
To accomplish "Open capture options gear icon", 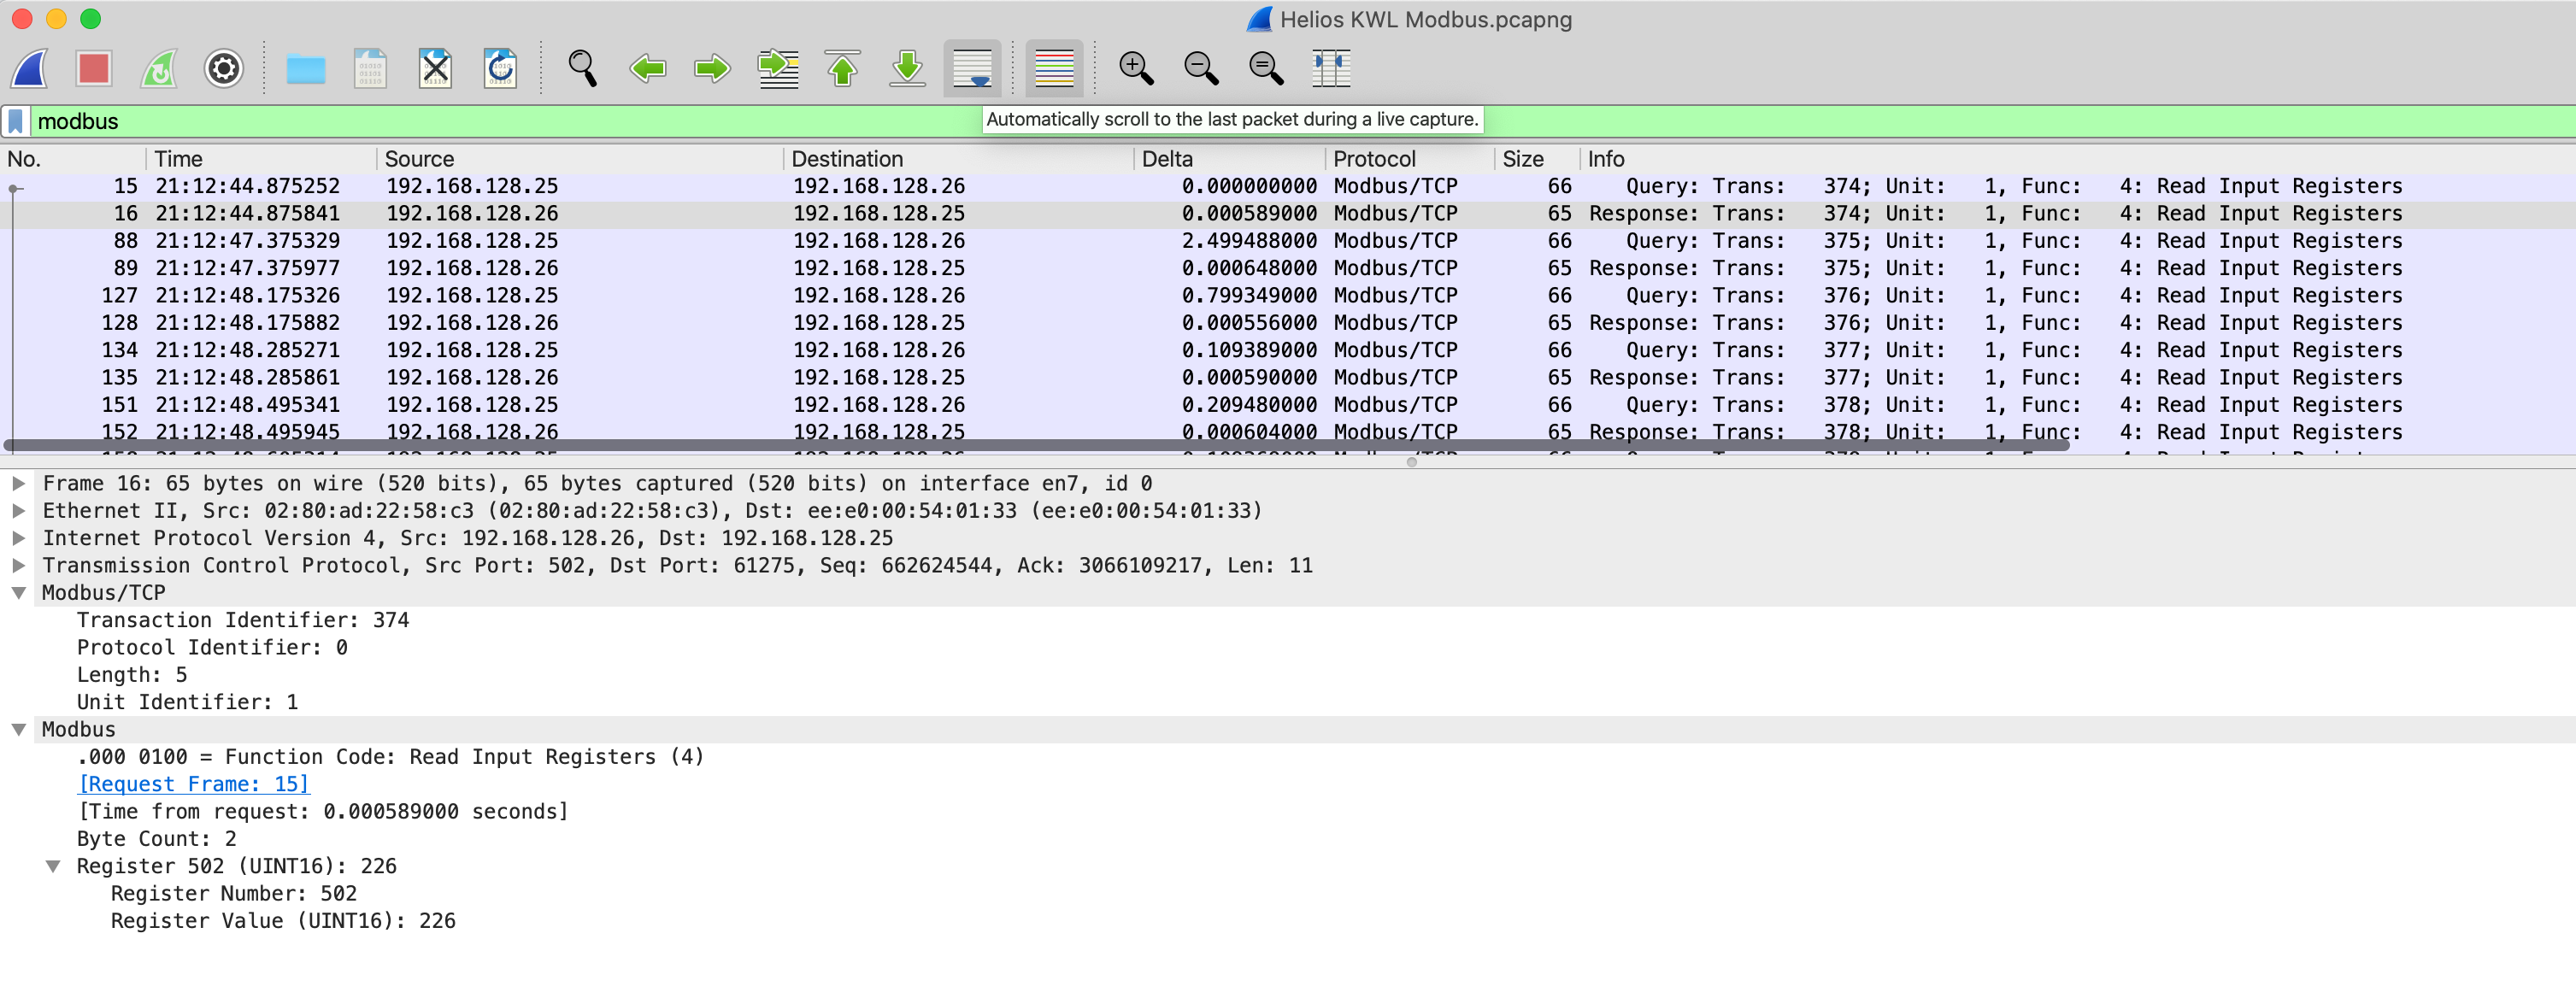I will point(223,69).
